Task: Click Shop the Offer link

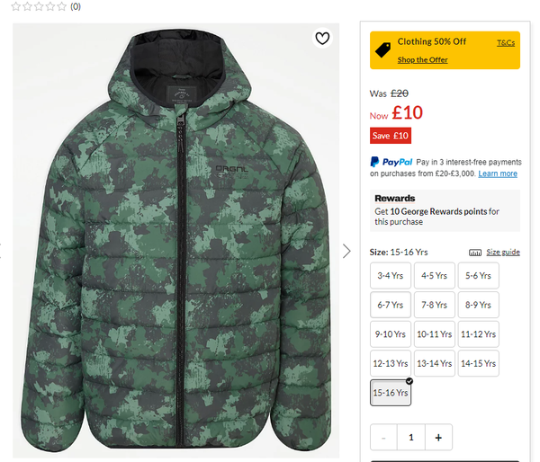Action: (x=422, y=60)
